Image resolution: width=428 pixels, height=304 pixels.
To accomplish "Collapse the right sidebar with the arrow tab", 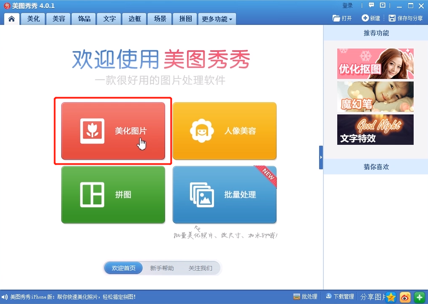I will [321, 157].
